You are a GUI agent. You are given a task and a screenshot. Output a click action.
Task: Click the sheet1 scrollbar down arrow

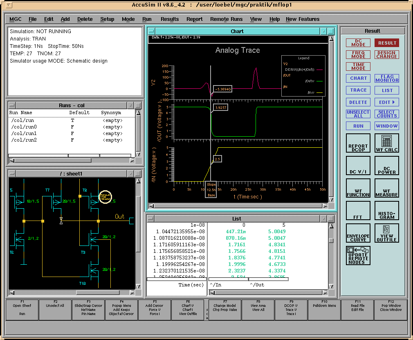[x=138, y=286]
